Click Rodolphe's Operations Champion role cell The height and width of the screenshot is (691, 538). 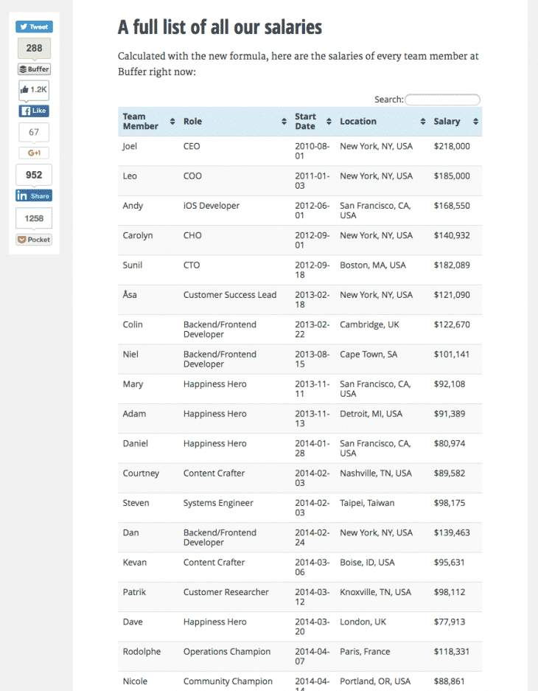tap(227, 652)
